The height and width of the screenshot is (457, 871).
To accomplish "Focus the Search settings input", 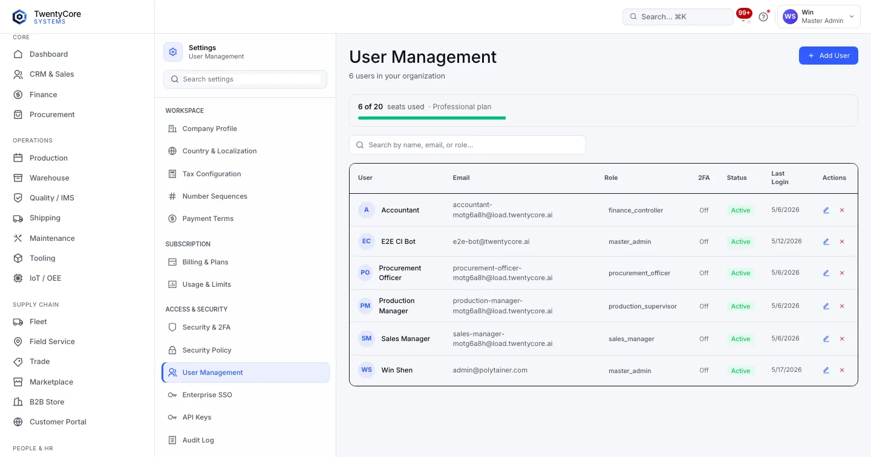I will (x=246, y=79).
